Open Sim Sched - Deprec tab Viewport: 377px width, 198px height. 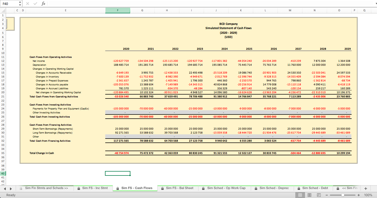tap(272, 188)
